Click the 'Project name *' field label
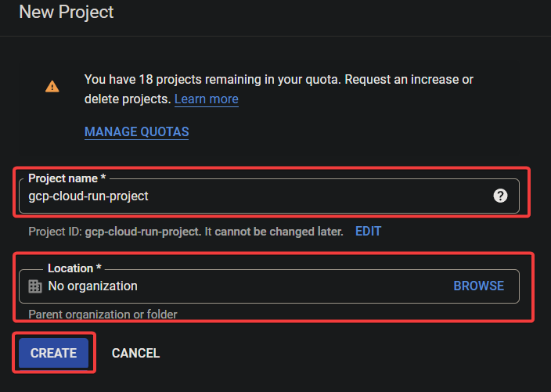Image resolution: width=551 pixels, height=392 pixels. click(x=67, y=178)
